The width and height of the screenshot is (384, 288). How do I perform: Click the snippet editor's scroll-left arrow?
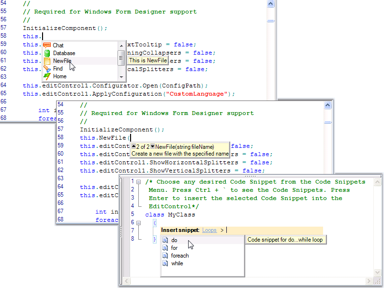pyautogui.click(x=126, y=281)
